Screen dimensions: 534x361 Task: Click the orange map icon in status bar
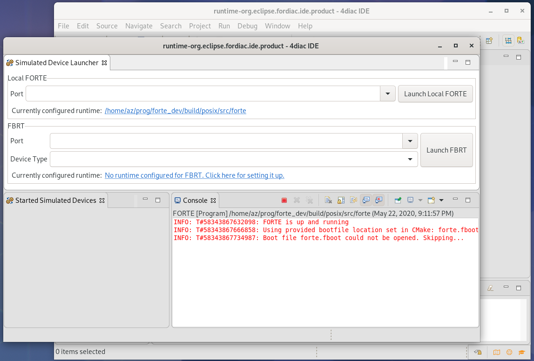point(497,352)
